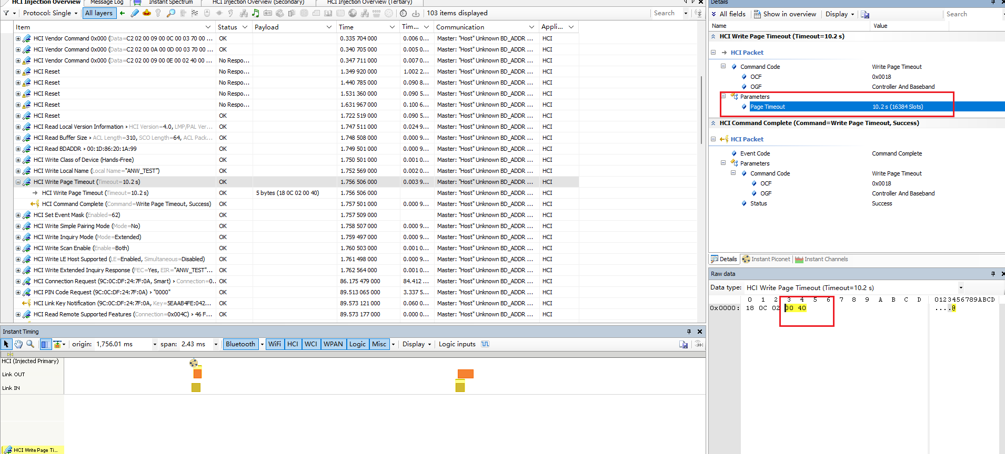Pin the Raw data panel
The width and height of the screenshot is (1005, 454).
(x=993, y=274)
